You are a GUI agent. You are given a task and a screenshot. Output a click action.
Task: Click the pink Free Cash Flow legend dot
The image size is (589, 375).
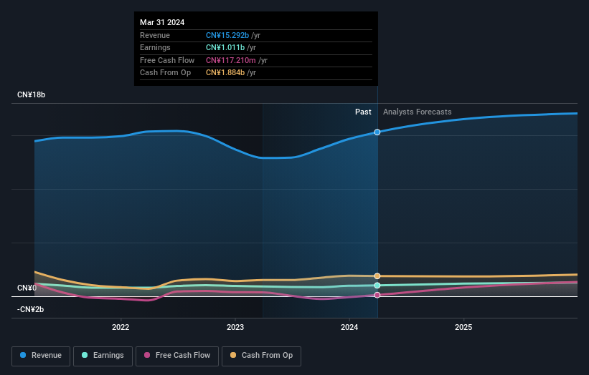click(147, 355)
